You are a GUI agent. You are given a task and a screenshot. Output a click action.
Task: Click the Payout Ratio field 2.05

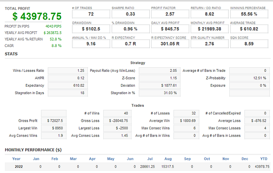coord(160,71)
